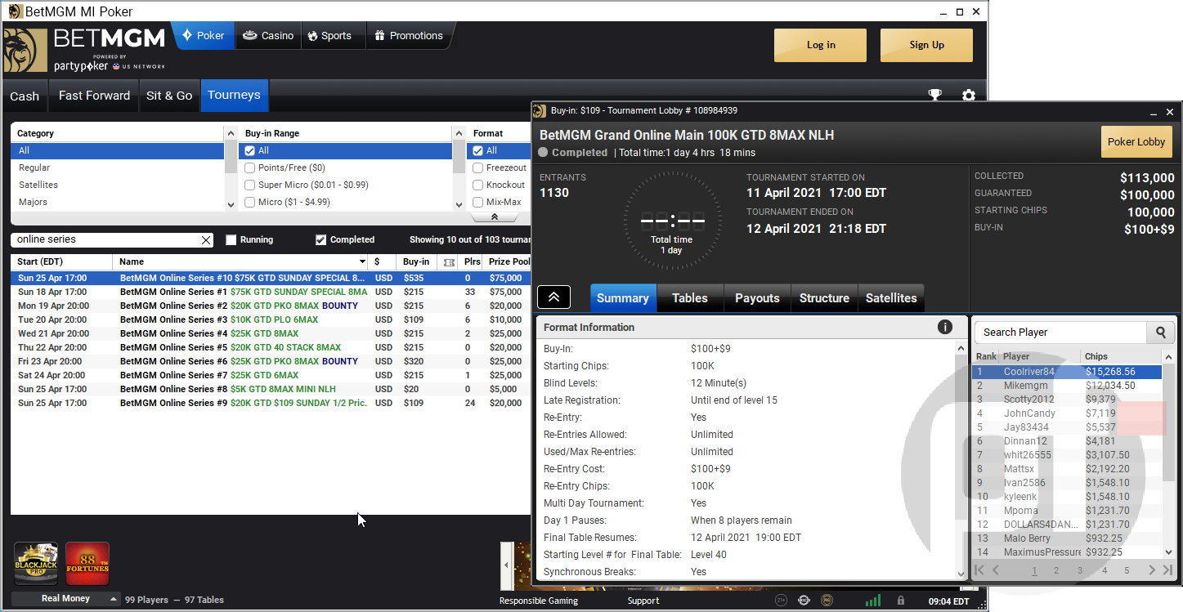Toggle the All buy-in range checkbox
The width and height of the screenshot is (1183, 612).
250,150
